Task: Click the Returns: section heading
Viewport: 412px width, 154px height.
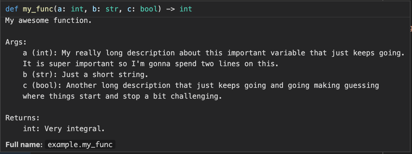Action: click(x=23, y=118)
